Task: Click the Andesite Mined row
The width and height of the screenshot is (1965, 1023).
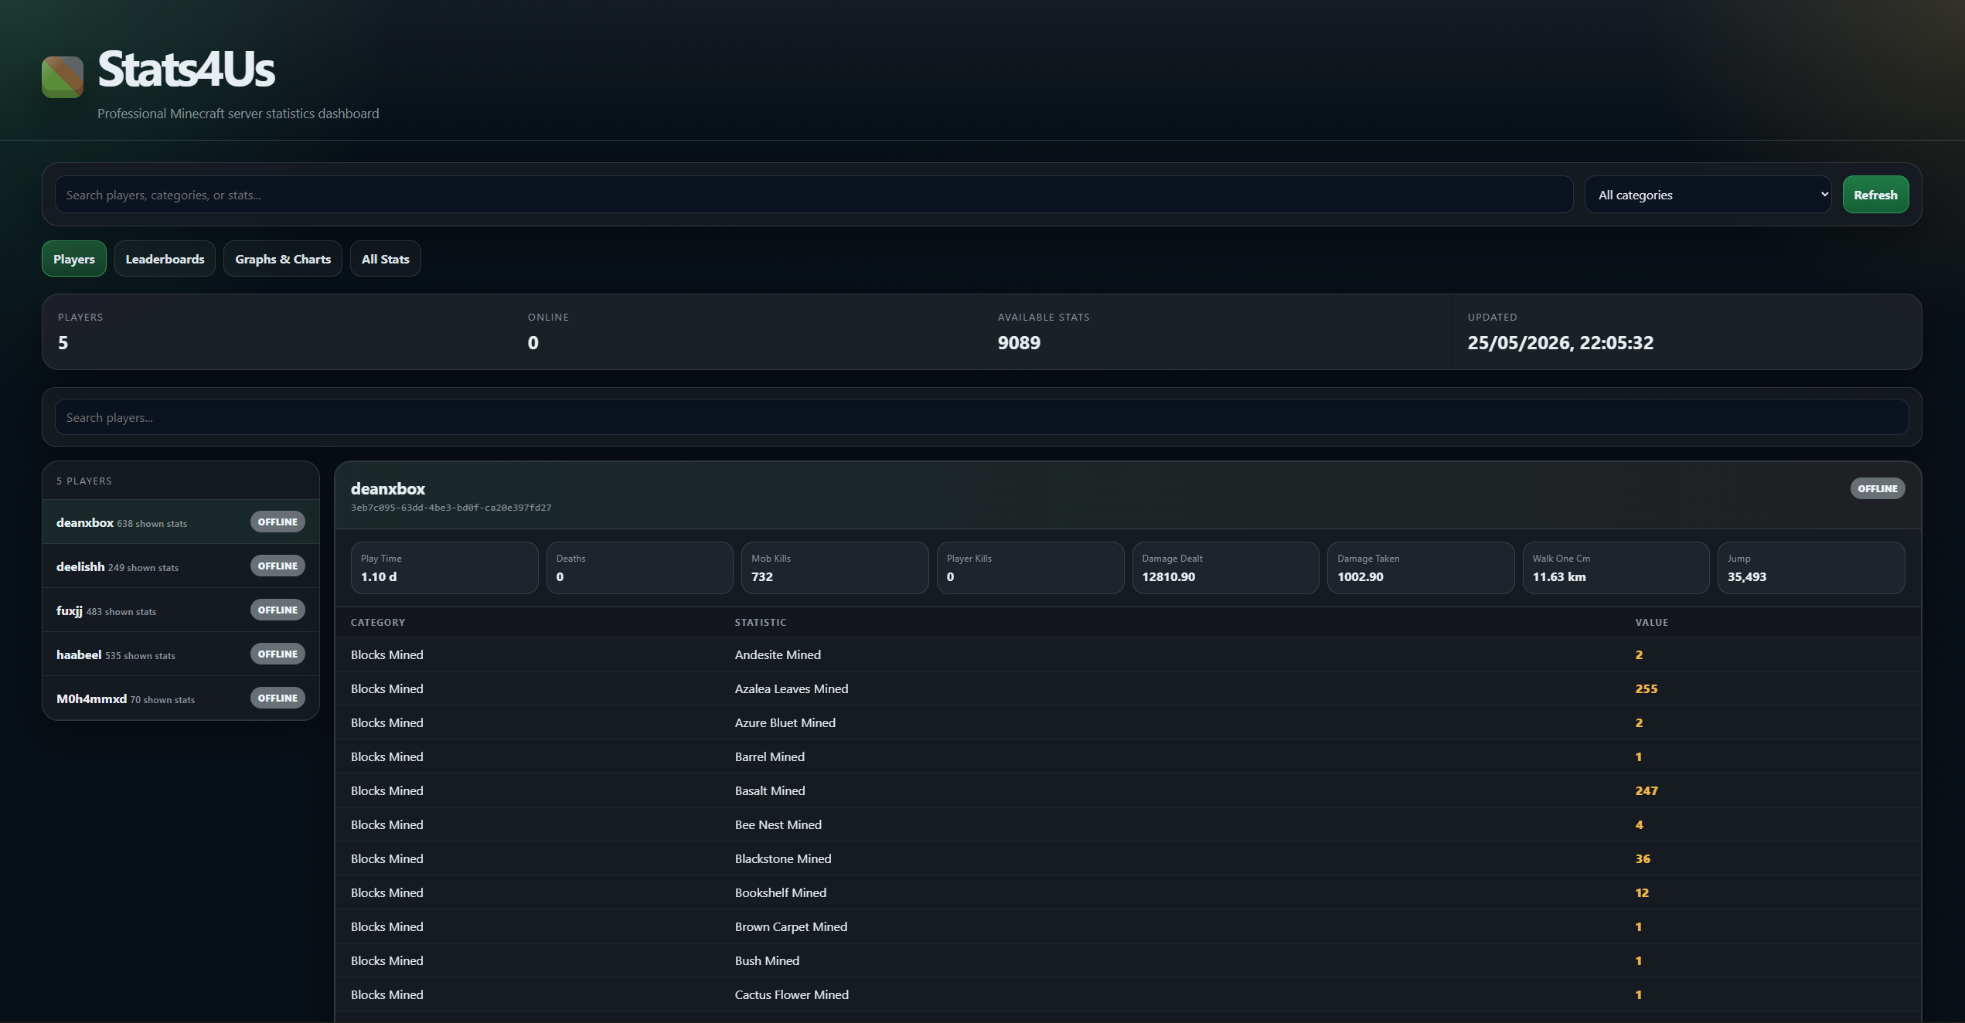Action: (1128, 654)
